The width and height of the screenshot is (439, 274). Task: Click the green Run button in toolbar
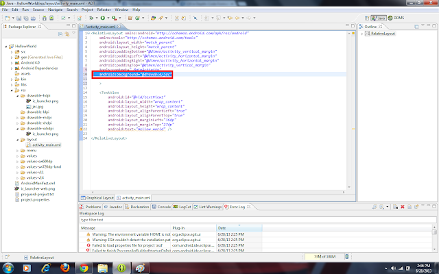pos(103,18)
